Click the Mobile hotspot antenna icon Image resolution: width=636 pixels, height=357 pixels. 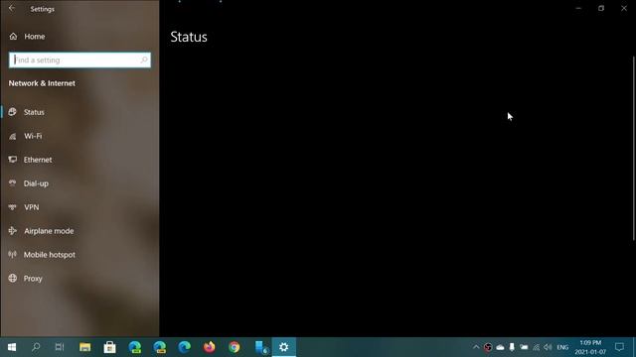point(13,255)
